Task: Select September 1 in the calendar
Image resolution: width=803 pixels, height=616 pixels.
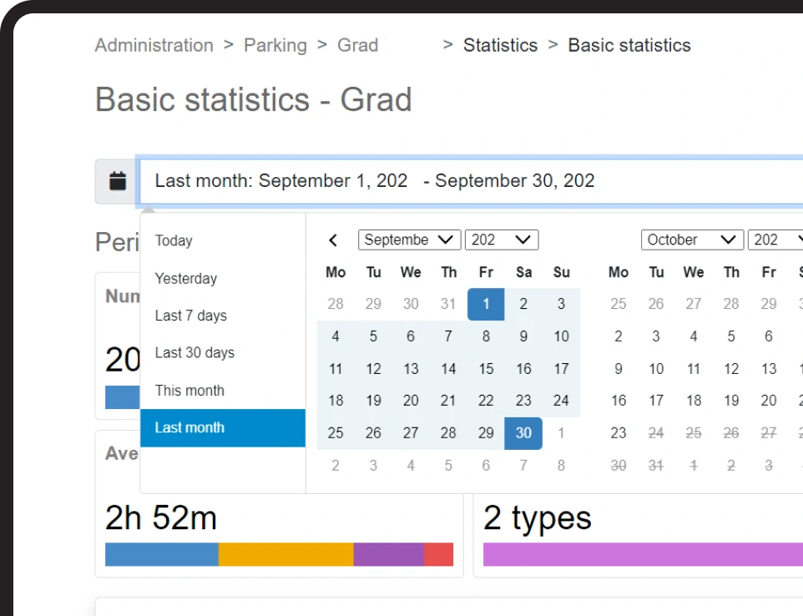Action: [x=486, y=304]
